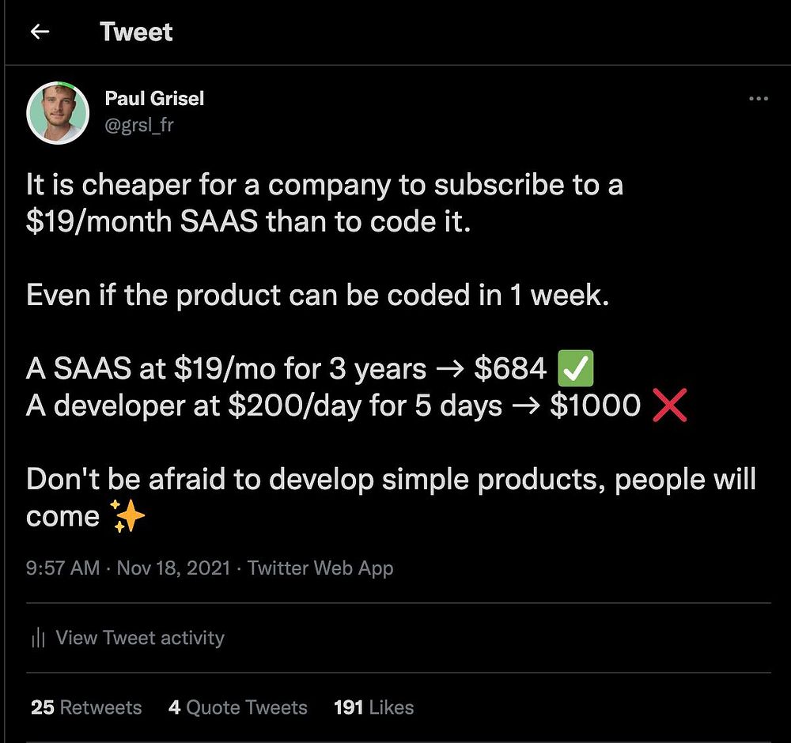The height and width of the screenshot is (743, 791).
Task: Click the Tweet page heading
Action: [x=136, y=32]
